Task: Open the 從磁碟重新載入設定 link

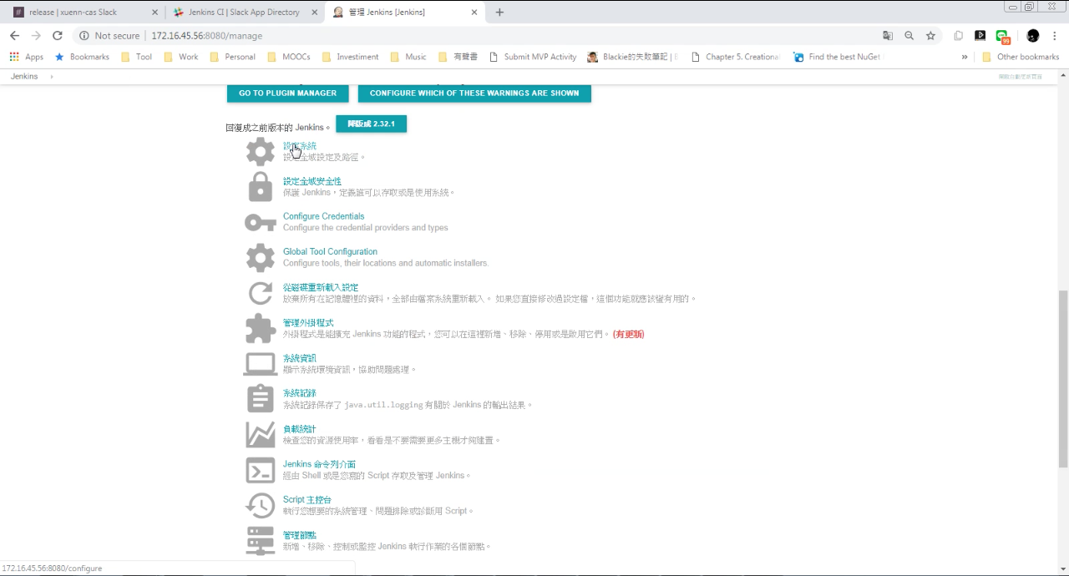Action: [321, 287]
